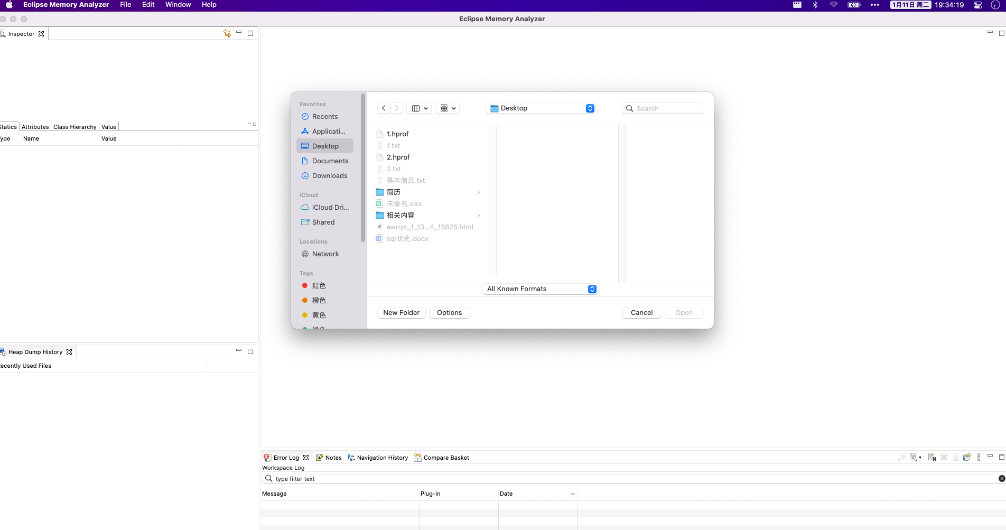
Task: Close the Heap Dump History tab
Action: [x=69, y=352]
